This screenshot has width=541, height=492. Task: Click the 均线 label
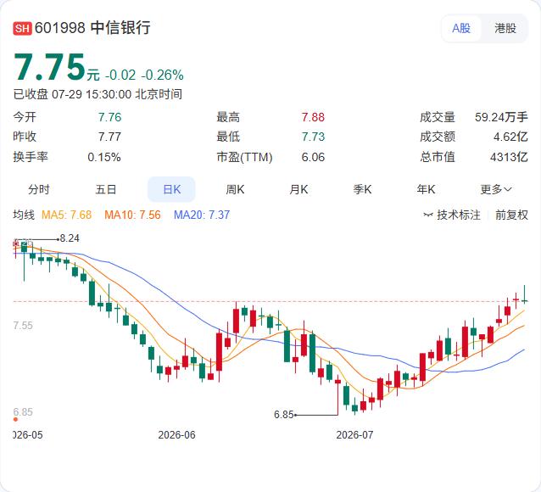click(x=24, y=215)
